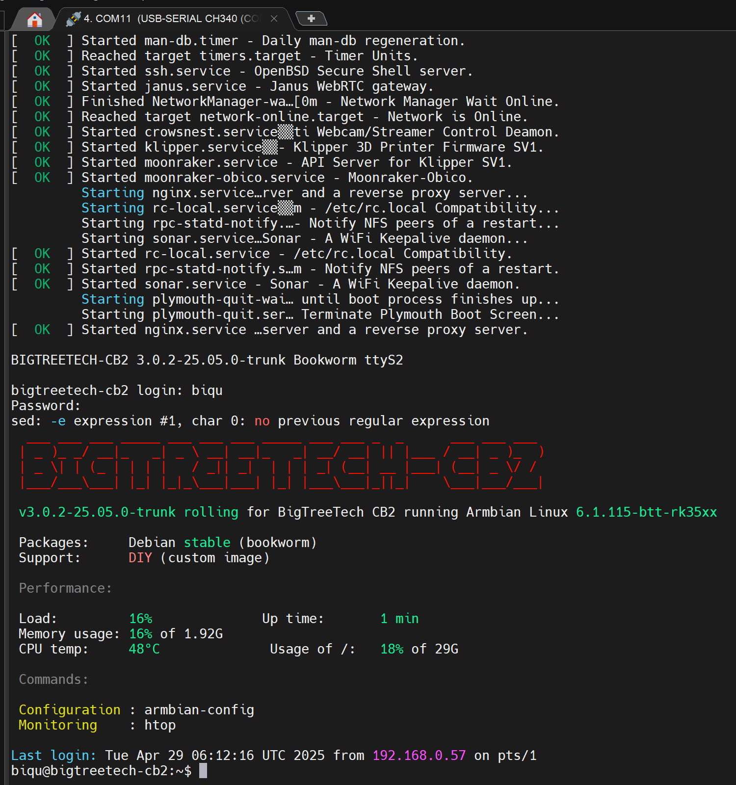
Task: Select 'armbian-config' command text
Action: (199, 710)
